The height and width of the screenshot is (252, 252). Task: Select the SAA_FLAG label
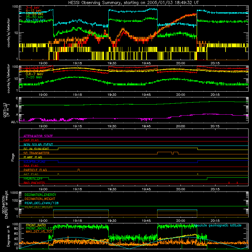(31, 166)
